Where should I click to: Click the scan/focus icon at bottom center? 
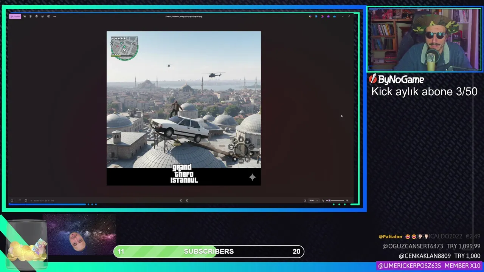[181, 201]
